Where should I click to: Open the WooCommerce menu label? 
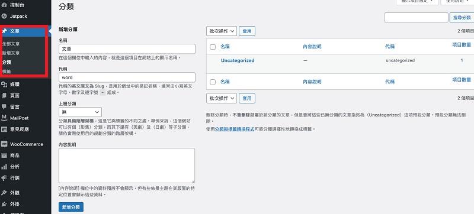27,144
